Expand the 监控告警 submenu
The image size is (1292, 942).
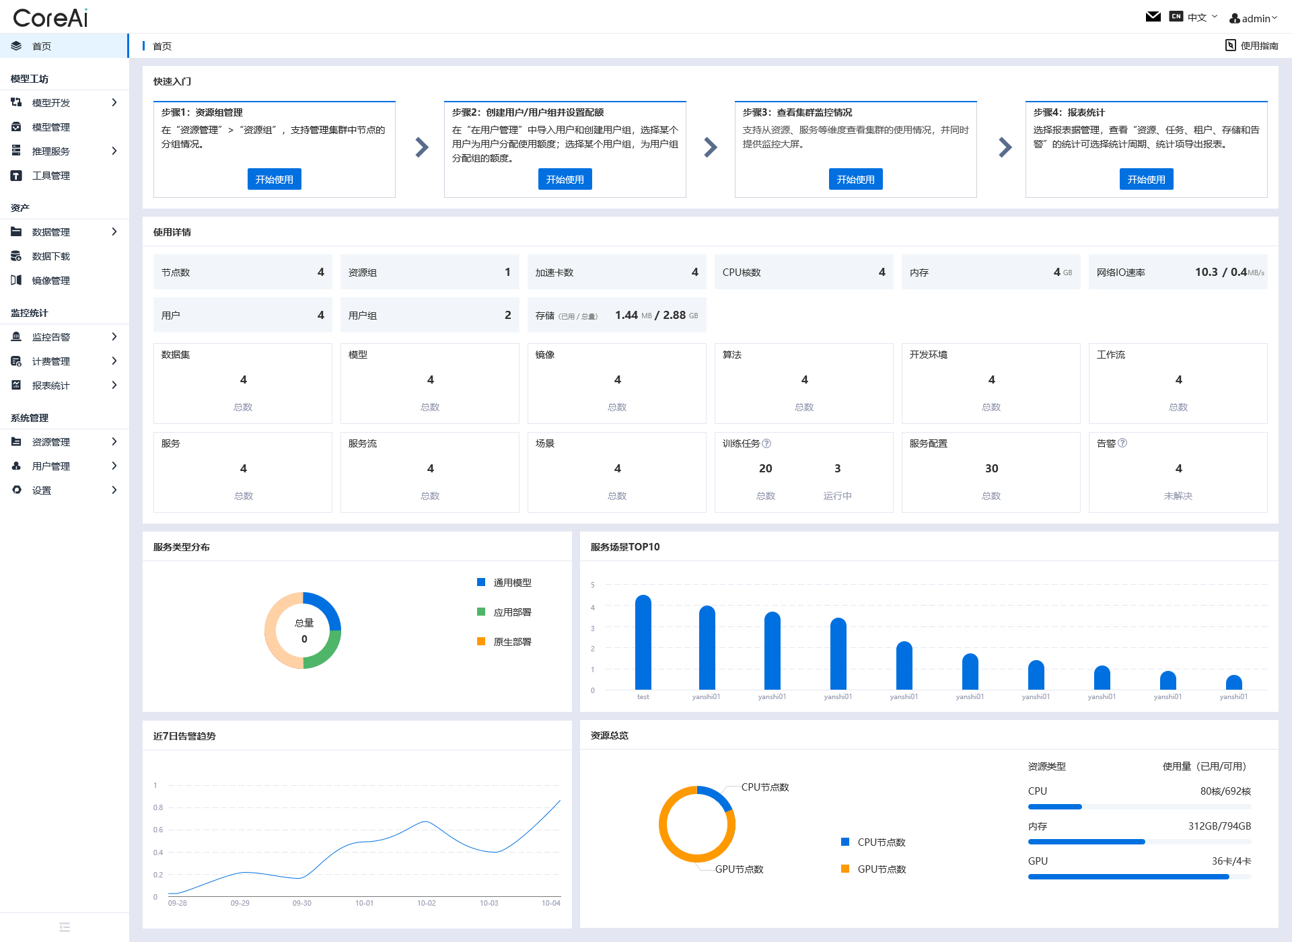64,337
